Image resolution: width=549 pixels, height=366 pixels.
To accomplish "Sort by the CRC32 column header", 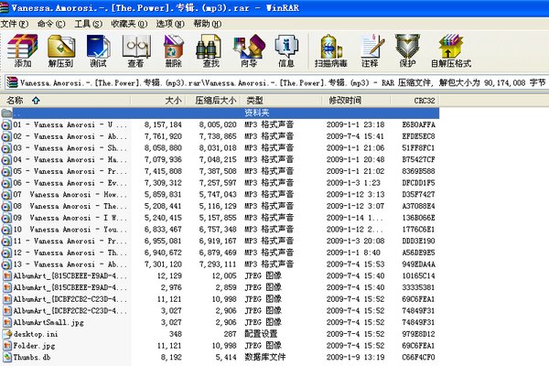I will point(414,101).
